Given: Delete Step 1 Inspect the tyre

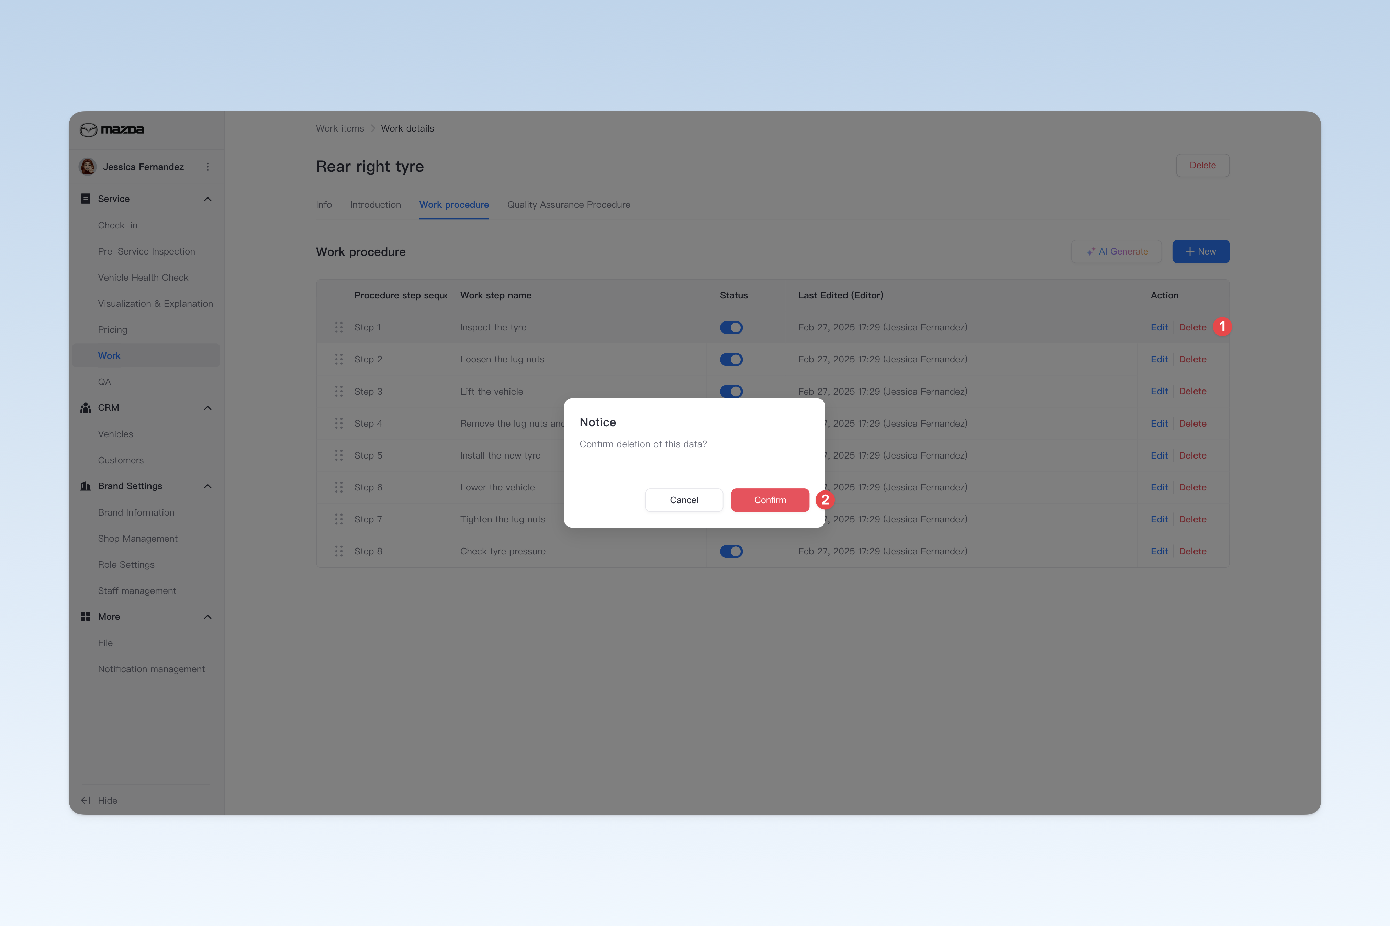Looking at the screenshot, I should [1192, 327].
